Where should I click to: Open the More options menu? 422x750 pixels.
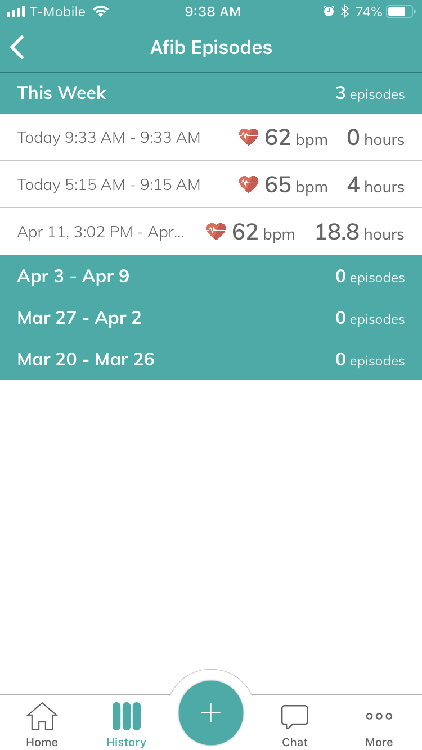pos(379,716)
